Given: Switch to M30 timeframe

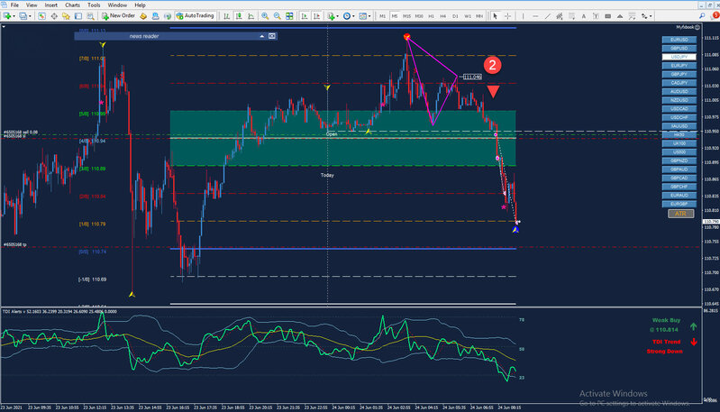Looking at the screenshot, I should tap(419, 16).
